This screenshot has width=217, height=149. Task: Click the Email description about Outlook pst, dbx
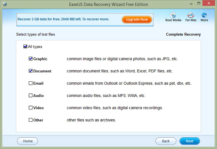tap(129, 83)
